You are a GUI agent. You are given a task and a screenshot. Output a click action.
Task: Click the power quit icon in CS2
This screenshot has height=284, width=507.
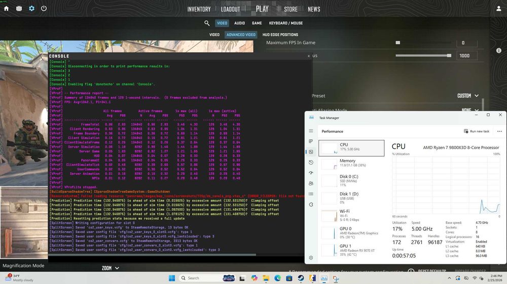click(x=44, y=9)
